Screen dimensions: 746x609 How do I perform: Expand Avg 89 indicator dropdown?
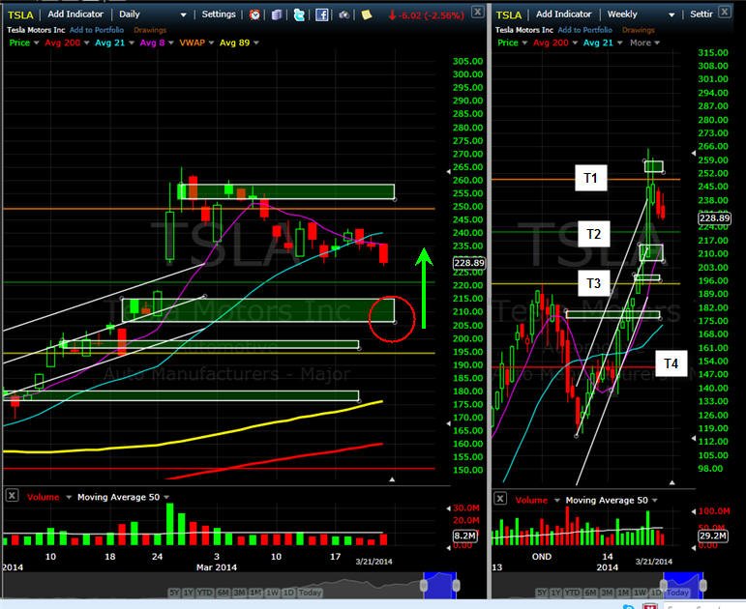pos(256,43)
